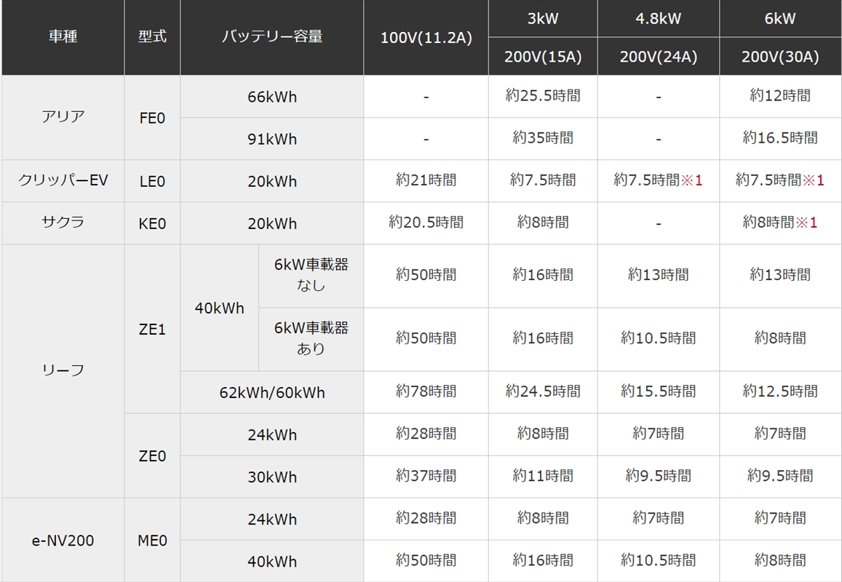The height and width of the screenshot is (582, 842).
Task: Select the 62kWh/60kWh battery cell
Action: tap(272, 393)
